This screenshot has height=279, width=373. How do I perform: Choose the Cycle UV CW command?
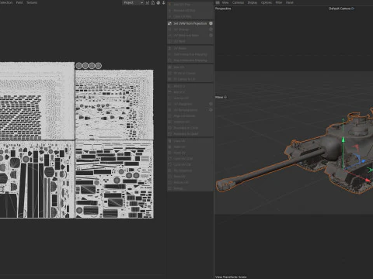(190, 164)
